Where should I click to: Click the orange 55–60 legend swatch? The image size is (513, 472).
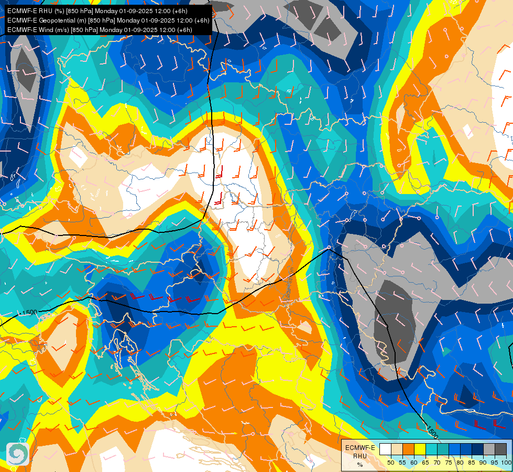click(x=408, y=449)
